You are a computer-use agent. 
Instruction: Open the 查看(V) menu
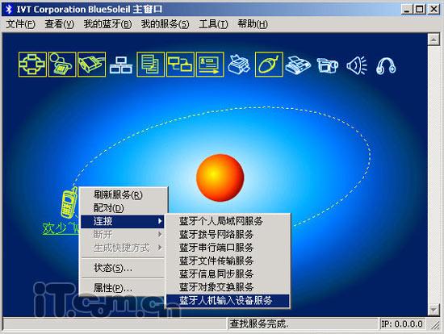[60, 24]
